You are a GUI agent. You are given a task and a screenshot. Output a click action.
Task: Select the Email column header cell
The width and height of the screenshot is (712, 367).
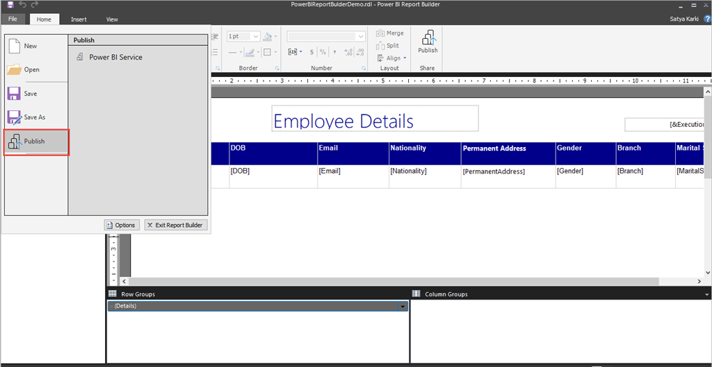point(353,153)
